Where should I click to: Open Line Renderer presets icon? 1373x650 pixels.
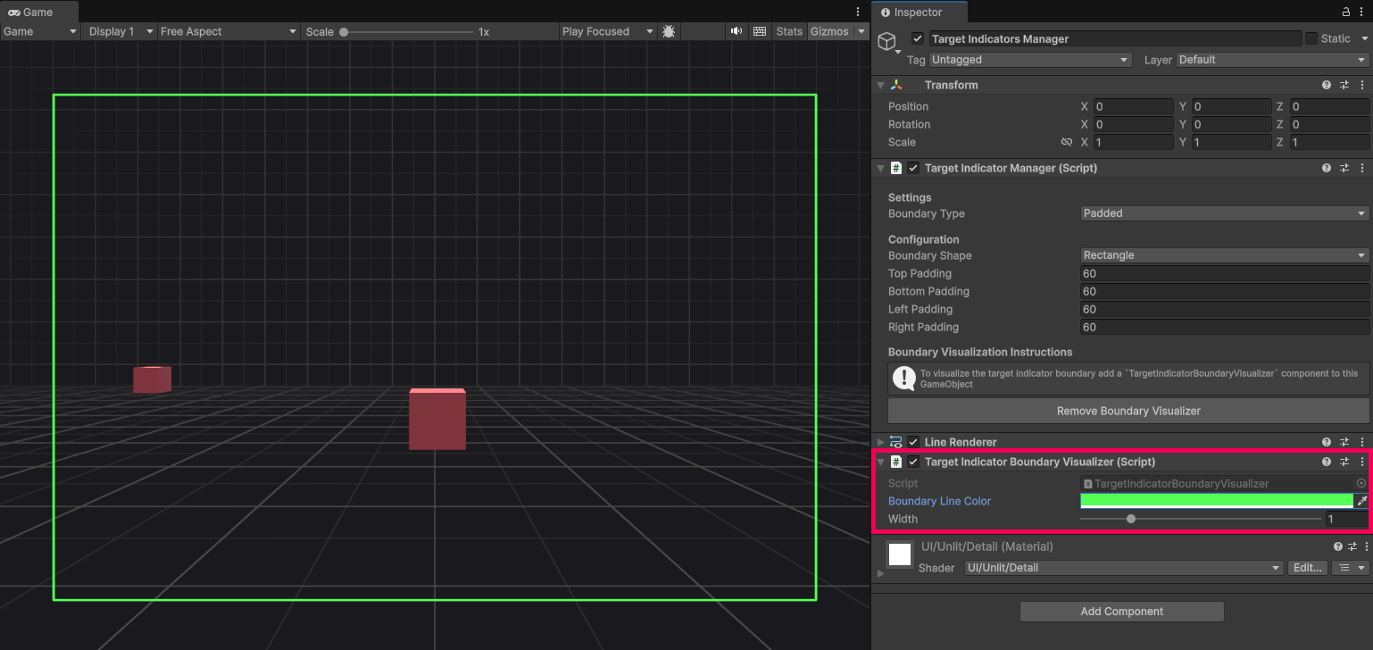click(1344, 442)
